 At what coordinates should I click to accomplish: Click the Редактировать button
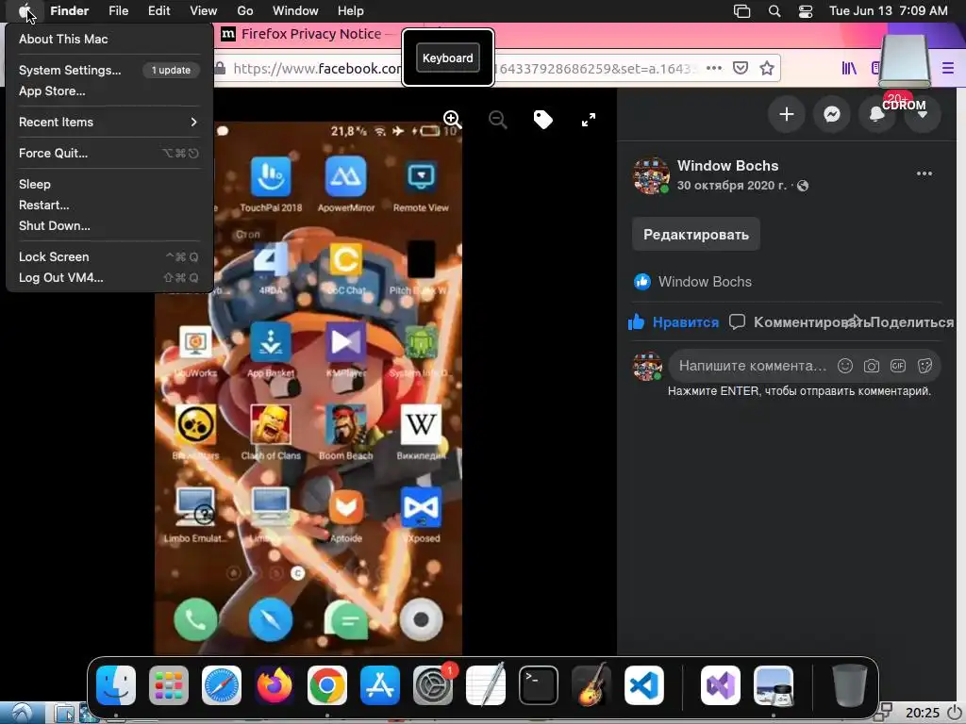point(695,235)
